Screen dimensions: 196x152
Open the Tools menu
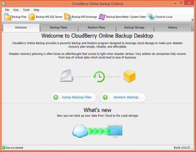(x=26, y=10)
